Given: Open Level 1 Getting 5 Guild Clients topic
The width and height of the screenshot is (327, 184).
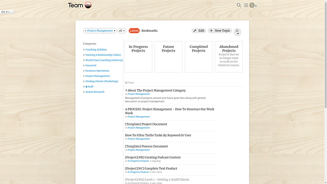Looking at the screenshot, I should click(157, 179).
